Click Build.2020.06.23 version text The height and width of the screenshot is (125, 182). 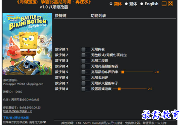30,108
